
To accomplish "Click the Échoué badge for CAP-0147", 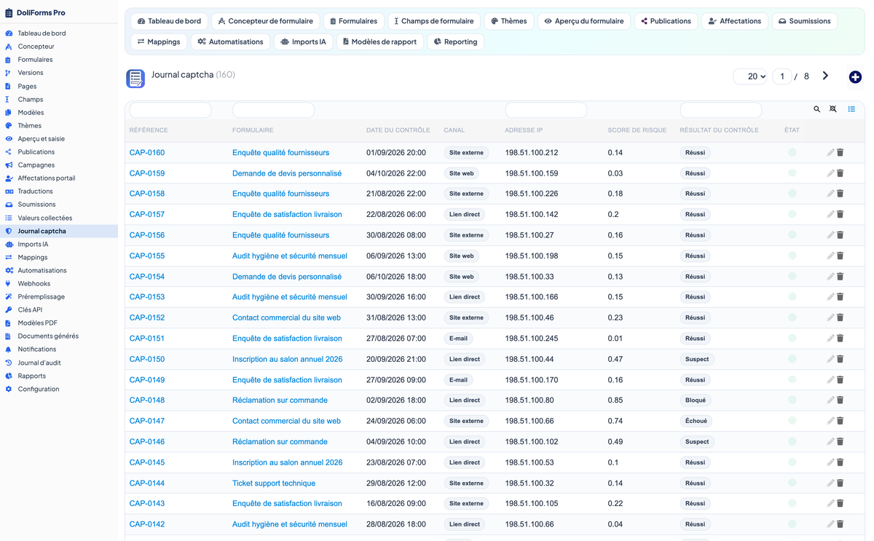I will point(696,421).
